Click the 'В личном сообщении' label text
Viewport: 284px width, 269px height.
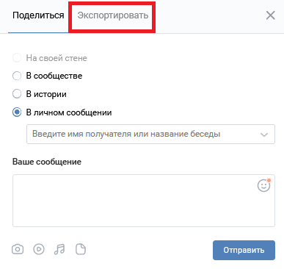69,112
